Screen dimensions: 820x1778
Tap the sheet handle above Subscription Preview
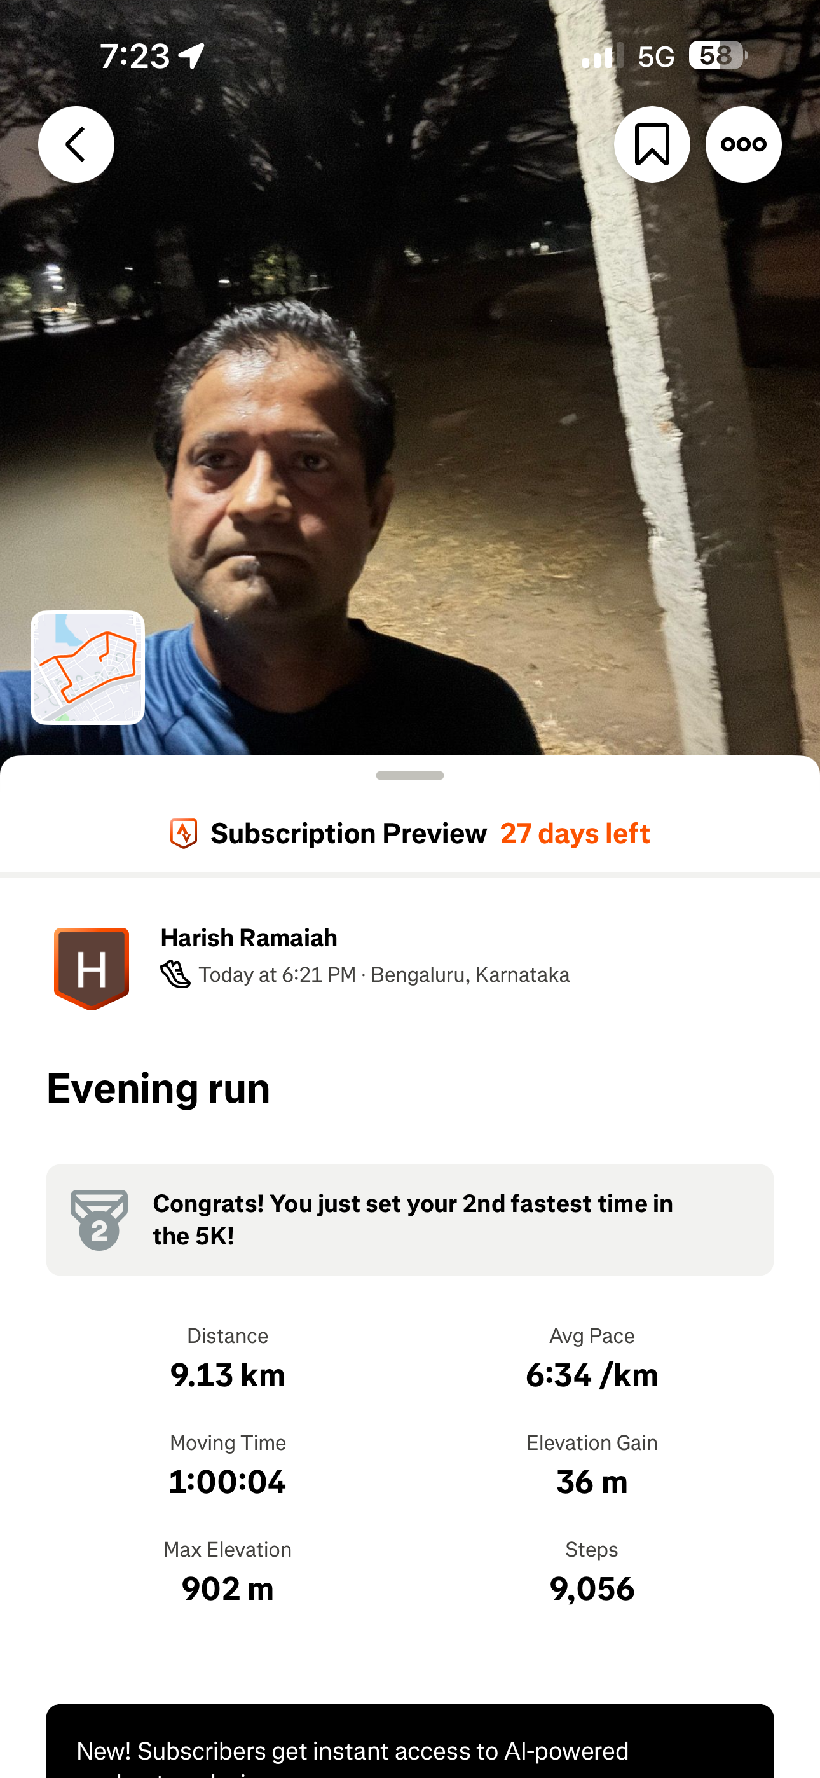(x=410, y=775)
